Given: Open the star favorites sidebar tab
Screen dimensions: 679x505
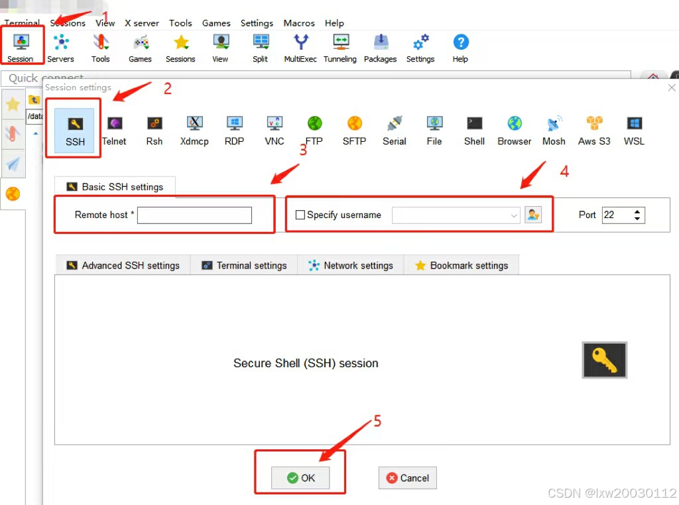Looking at the screenshot, I should tap(13, 104).
